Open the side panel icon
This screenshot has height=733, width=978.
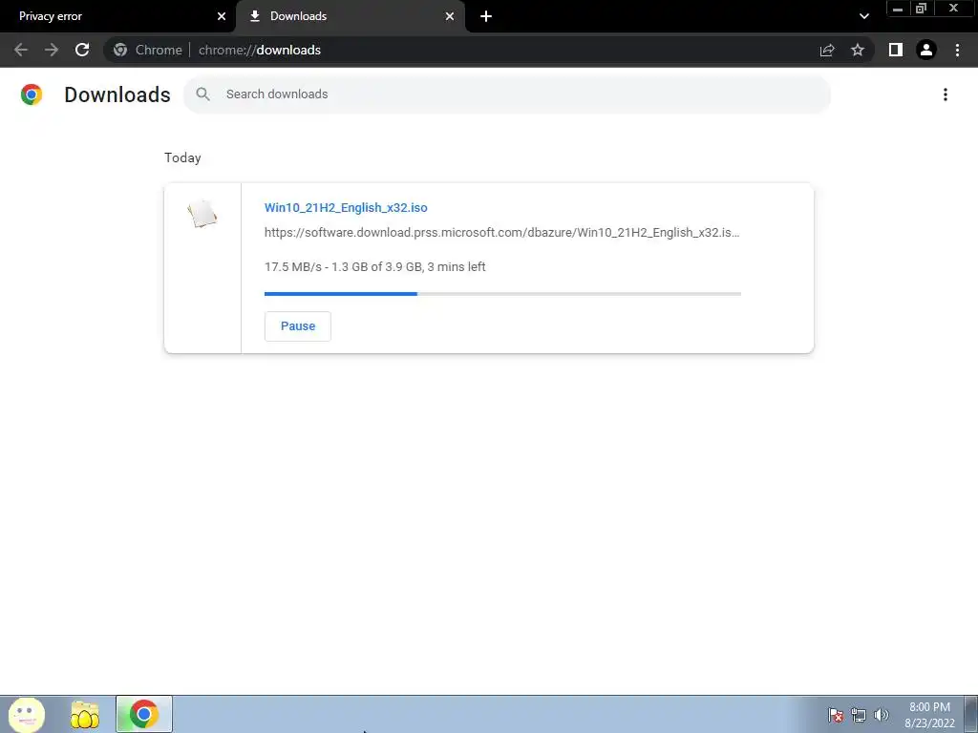[896, 50]
